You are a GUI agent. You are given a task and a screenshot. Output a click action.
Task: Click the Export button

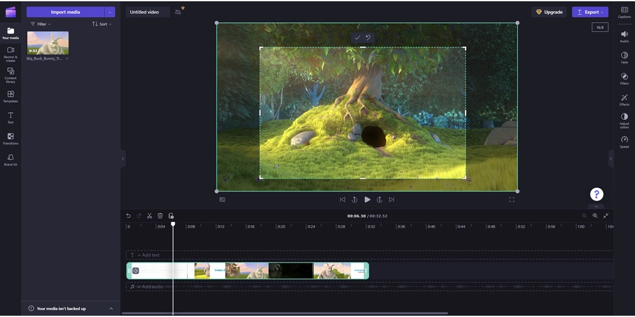[589, 12]
